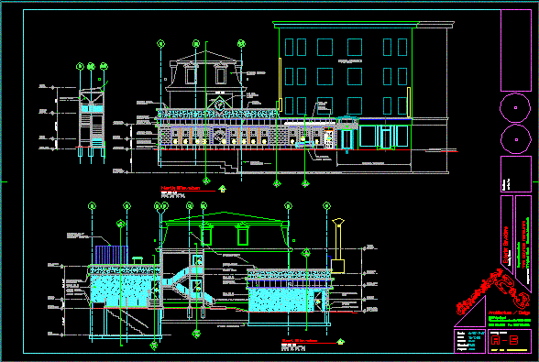Image resolution: width=539 pixels, height=362 pixels.
Task: Select the blue railing on the east elevation roof
Action: coord(111,255)
